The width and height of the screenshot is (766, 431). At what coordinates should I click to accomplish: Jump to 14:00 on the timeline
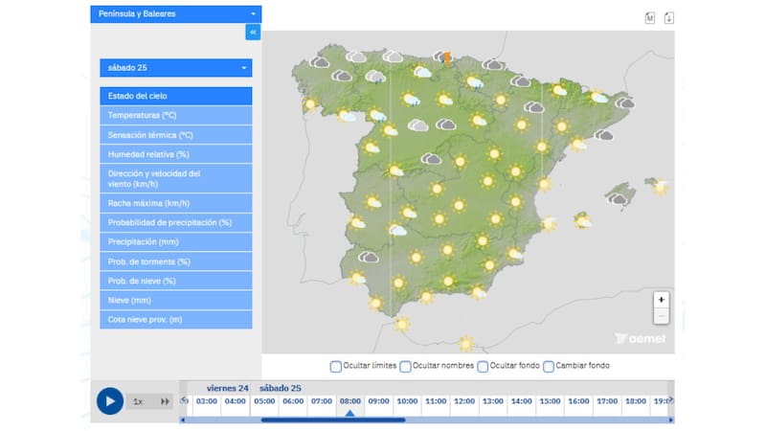pos(521,401)
